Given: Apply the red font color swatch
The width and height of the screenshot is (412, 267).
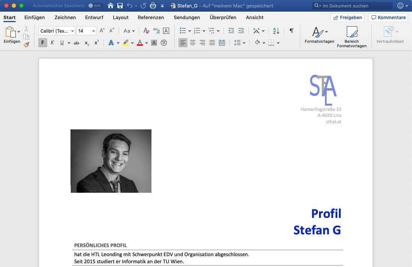Looking at the screenshot, I should (x=140, y=43).
